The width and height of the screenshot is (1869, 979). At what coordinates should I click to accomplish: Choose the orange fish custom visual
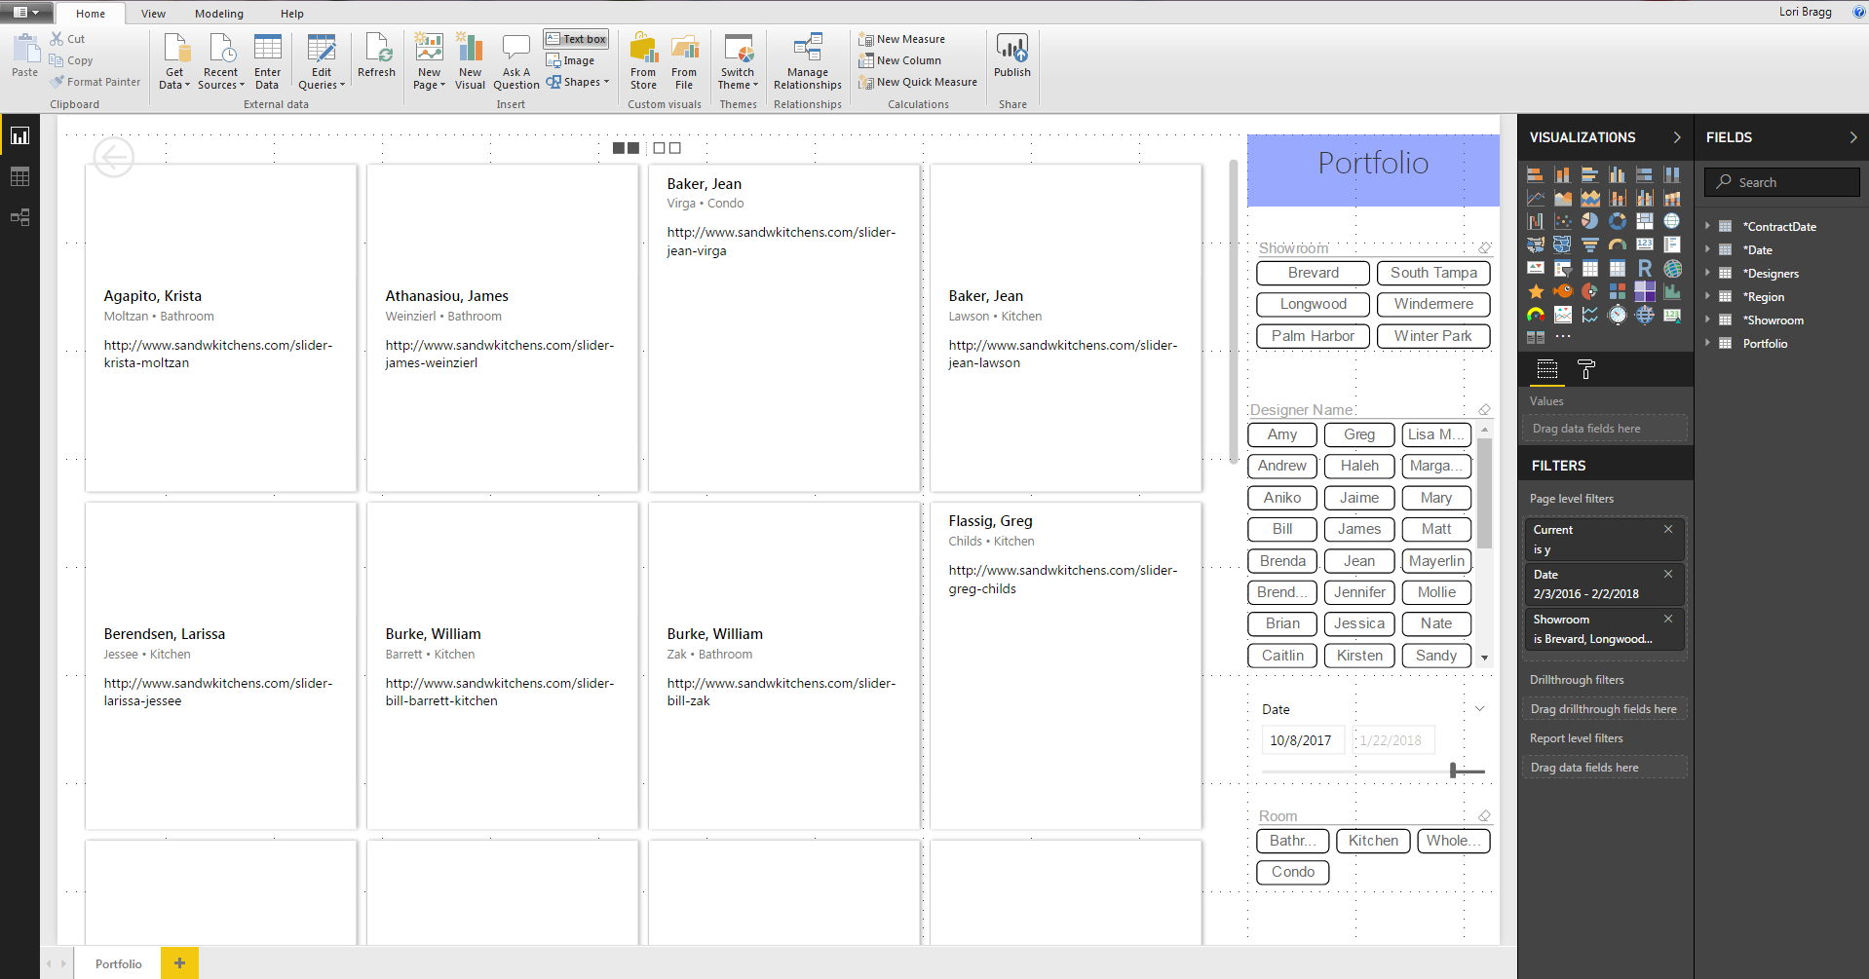point(1563,291)
